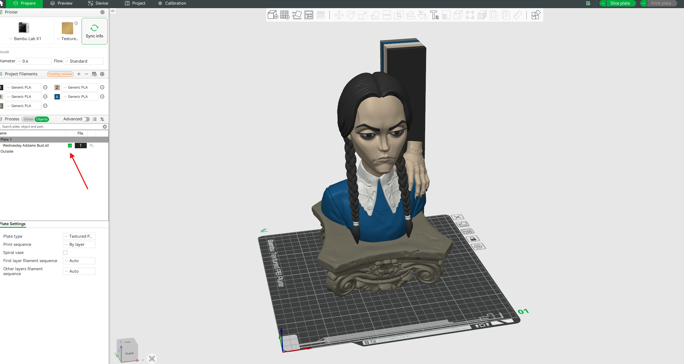This screenshot has width=684, height=364.
Task: Switch to the Project tab
Action: click(135, 3)
